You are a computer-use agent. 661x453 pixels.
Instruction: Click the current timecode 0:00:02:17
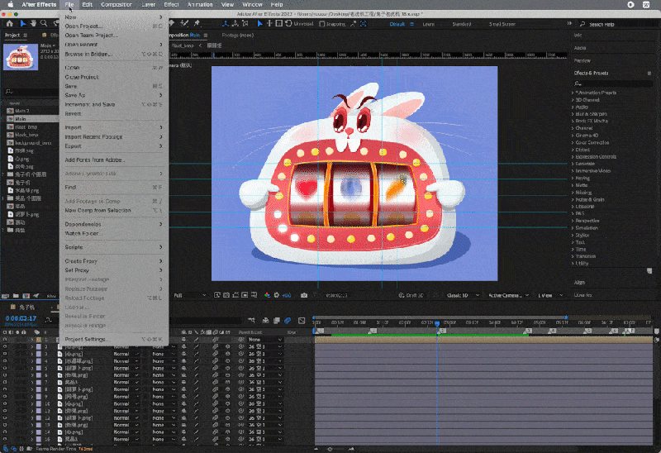coord(21,318)
